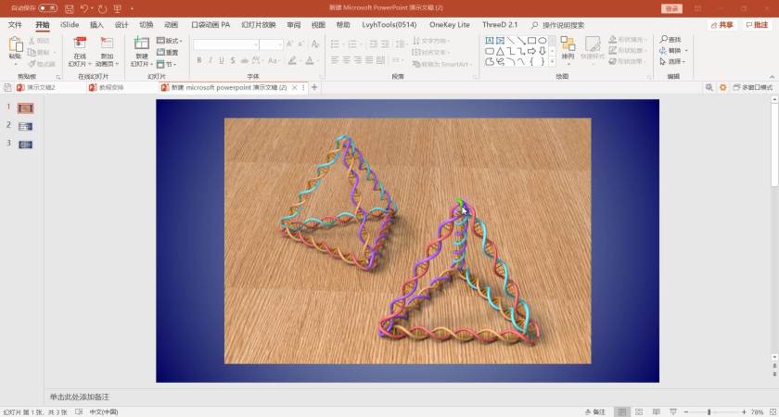This screenshot has height=417, width=779.
Task: Switch to Reading view in status bar
Action: pyautogui.click(x=657, y=412)
